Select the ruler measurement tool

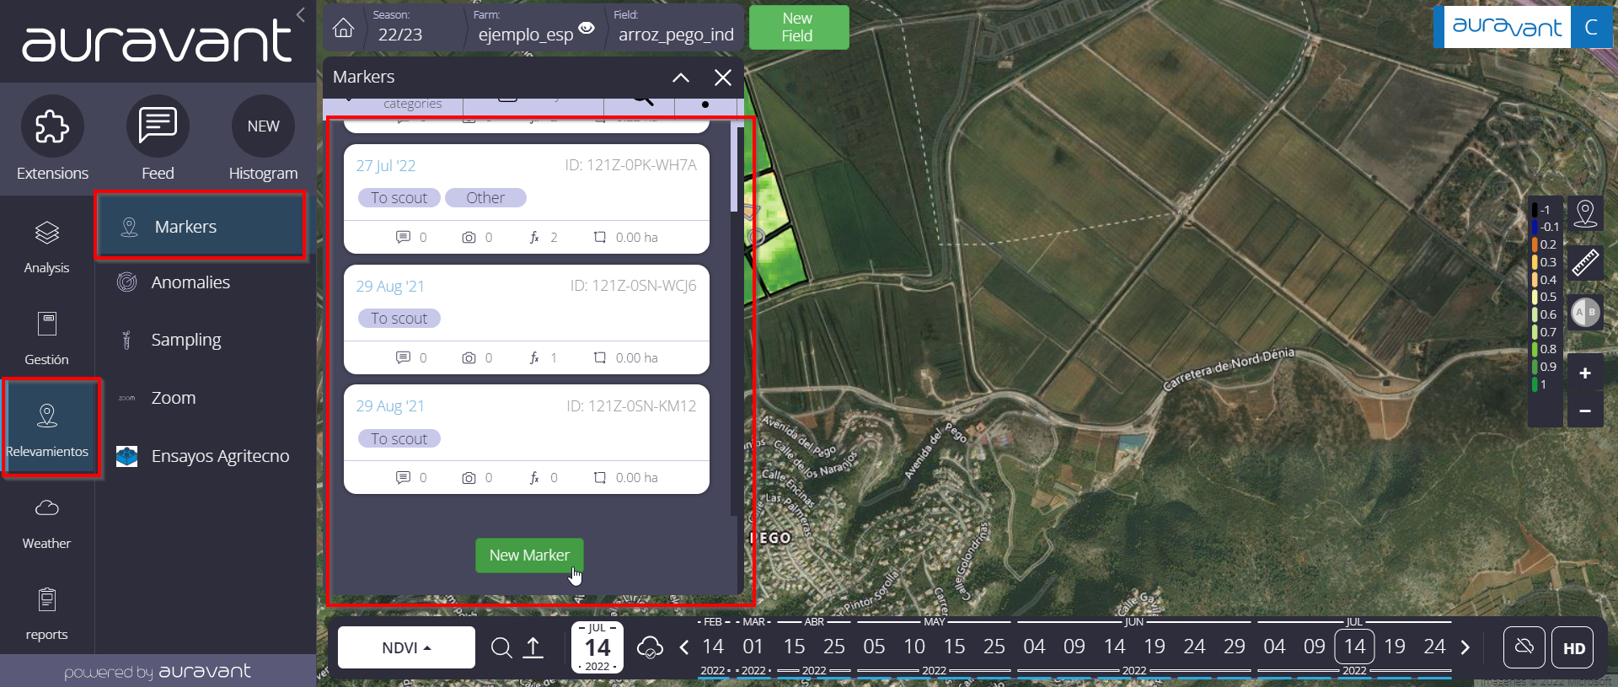[x=1585, y=263]
